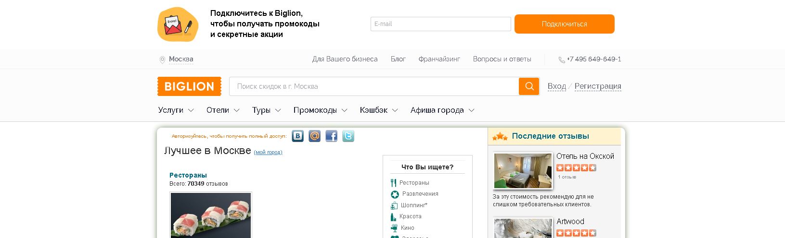
Task: Open Для Вашего бизнеса link
Action: pos(345,59)
